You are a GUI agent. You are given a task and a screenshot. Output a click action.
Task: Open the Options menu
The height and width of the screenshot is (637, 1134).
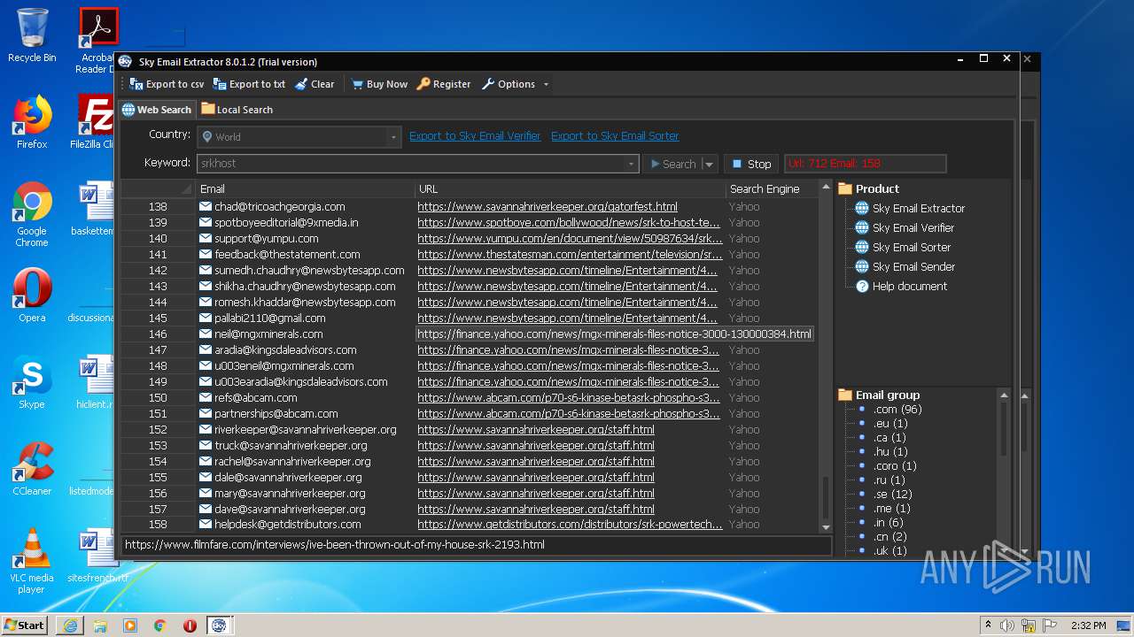coord(515,84)
